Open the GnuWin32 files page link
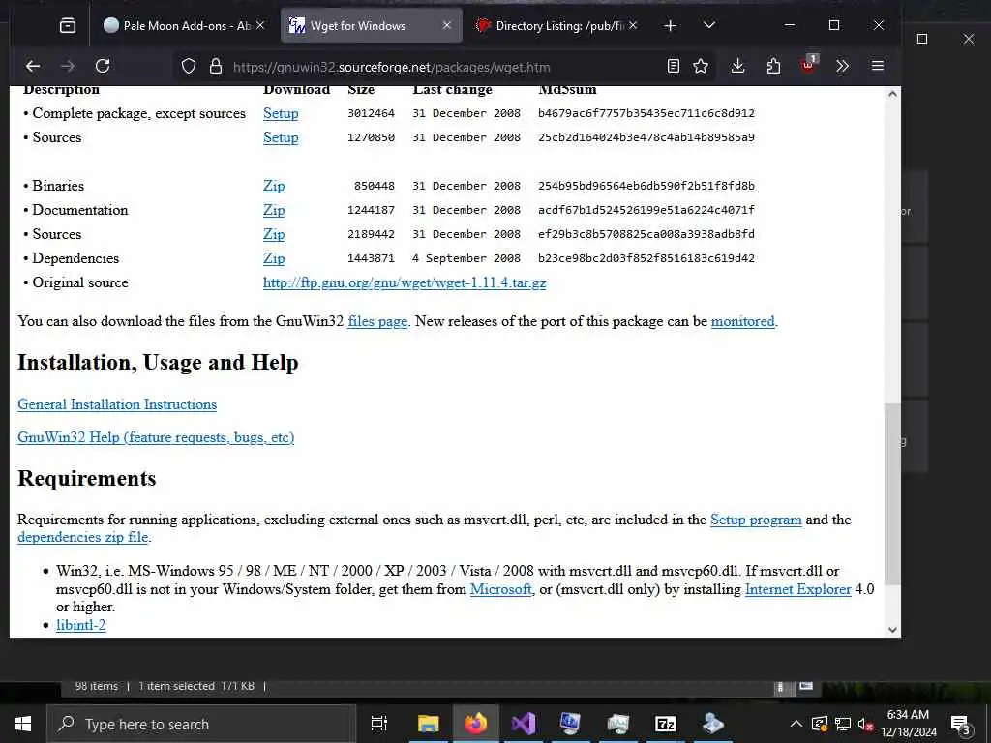Image resolution: width=991 pixels, height=743 pixels. 377,321
